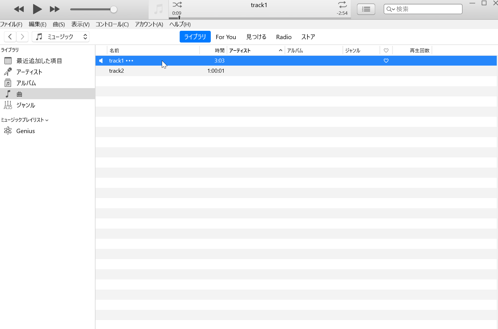Toggle repeat mode

click(x=342, y=5)
